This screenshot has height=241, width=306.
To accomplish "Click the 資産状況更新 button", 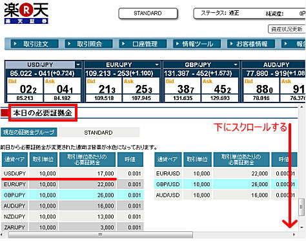I will click(x=287, y=29).
